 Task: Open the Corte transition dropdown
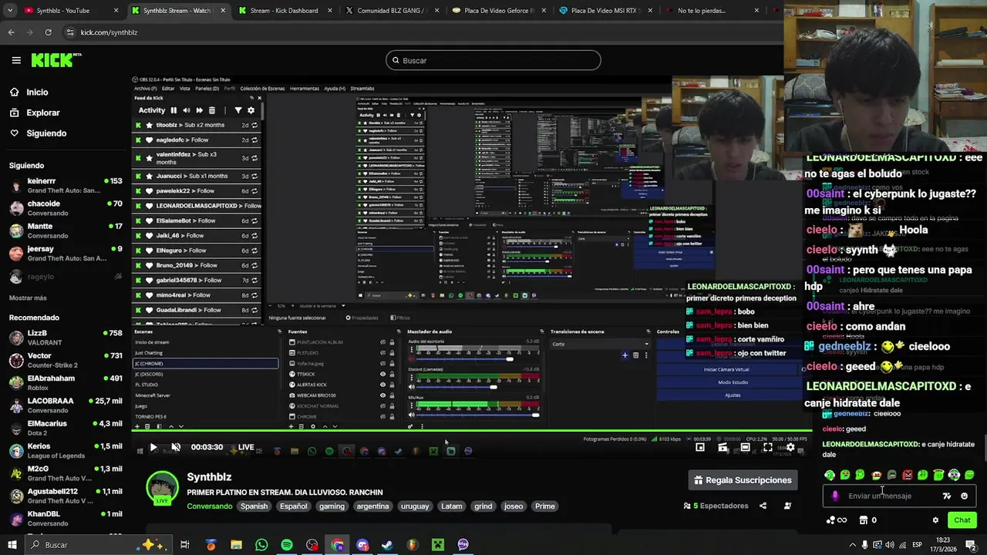[x=601, y=344]
